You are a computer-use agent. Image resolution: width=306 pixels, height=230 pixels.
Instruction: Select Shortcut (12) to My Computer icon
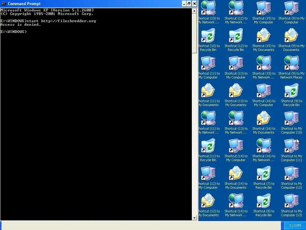pos(208,173)
